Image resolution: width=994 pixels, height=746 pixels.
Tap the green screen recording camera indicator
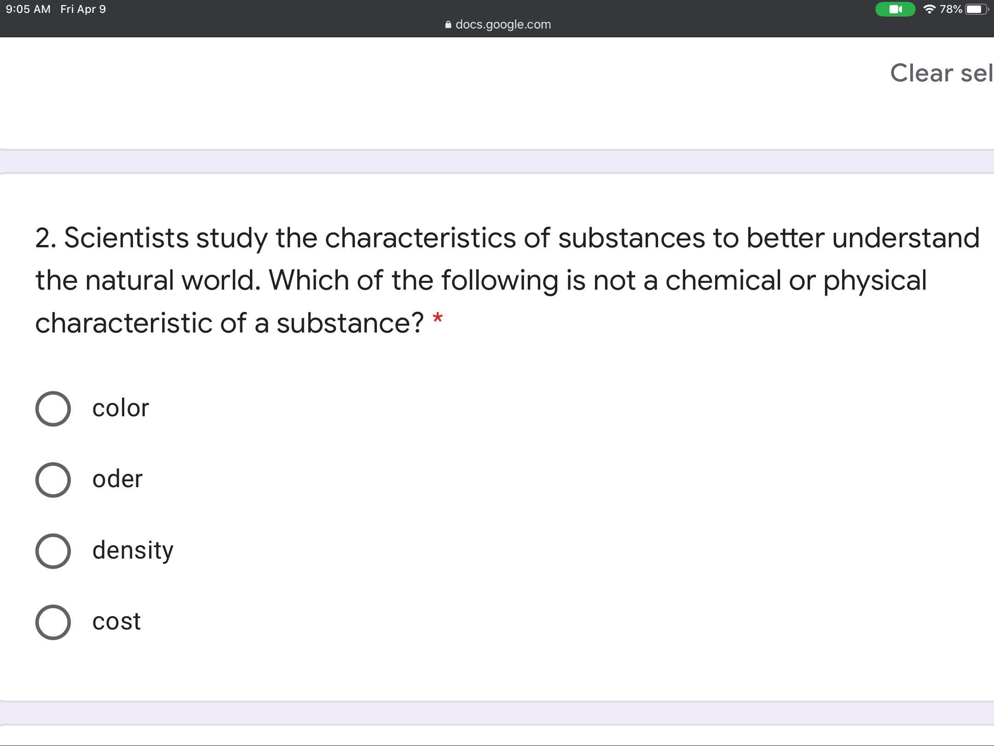895,9
